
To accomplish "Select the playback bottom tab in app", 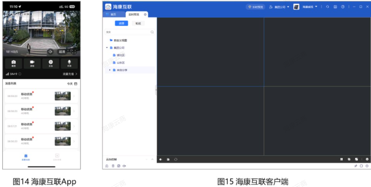I will pos(57,157).
